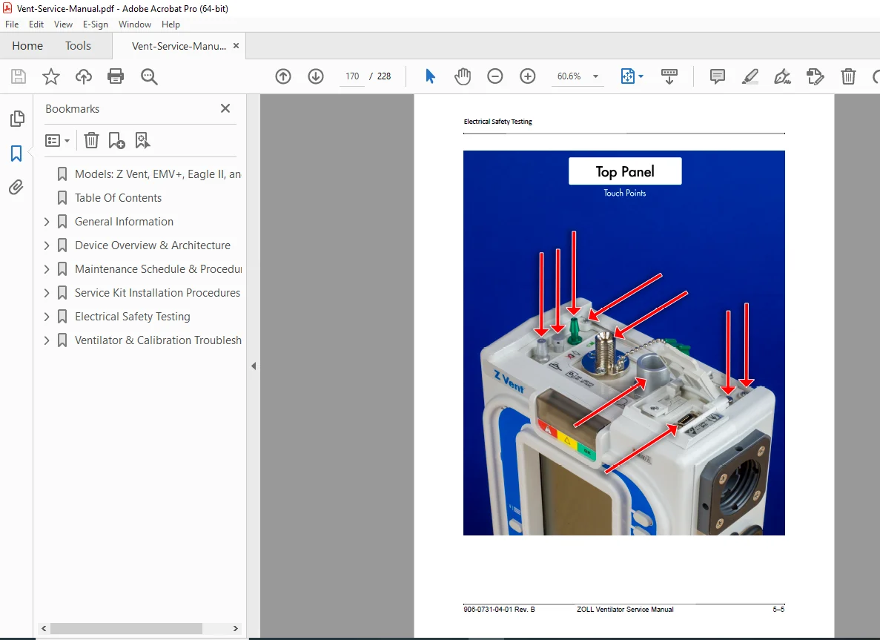Print the document with printer icon

(116, 76)
